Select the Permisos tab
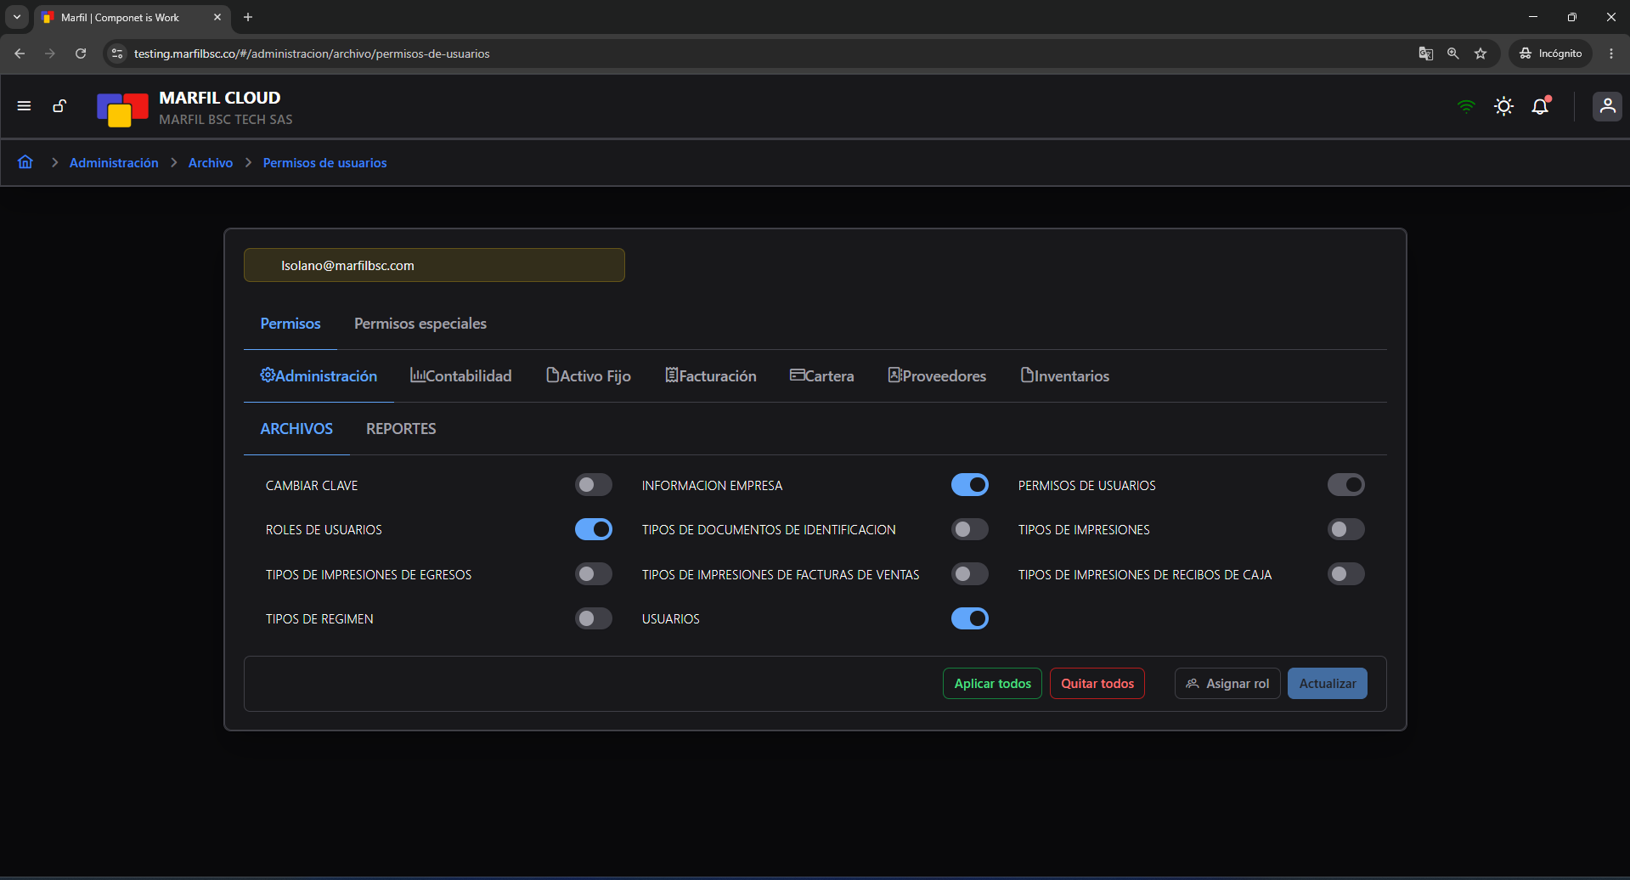Viewport: 1630px width, 880px height. pyautogui.click(x=290, y=324)
